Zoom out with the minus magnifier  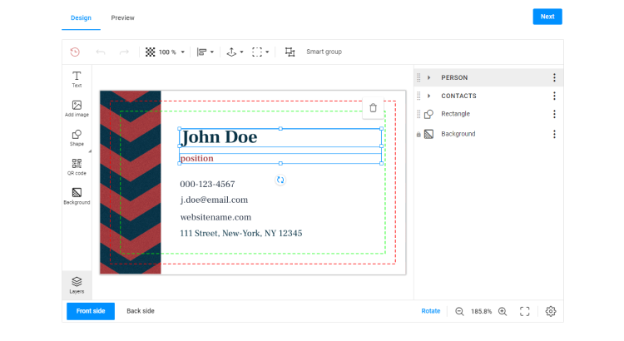(x=459, y=311)
